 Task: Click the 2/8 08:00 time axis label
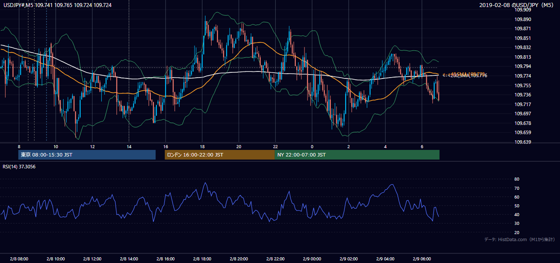tap(19, 259)
